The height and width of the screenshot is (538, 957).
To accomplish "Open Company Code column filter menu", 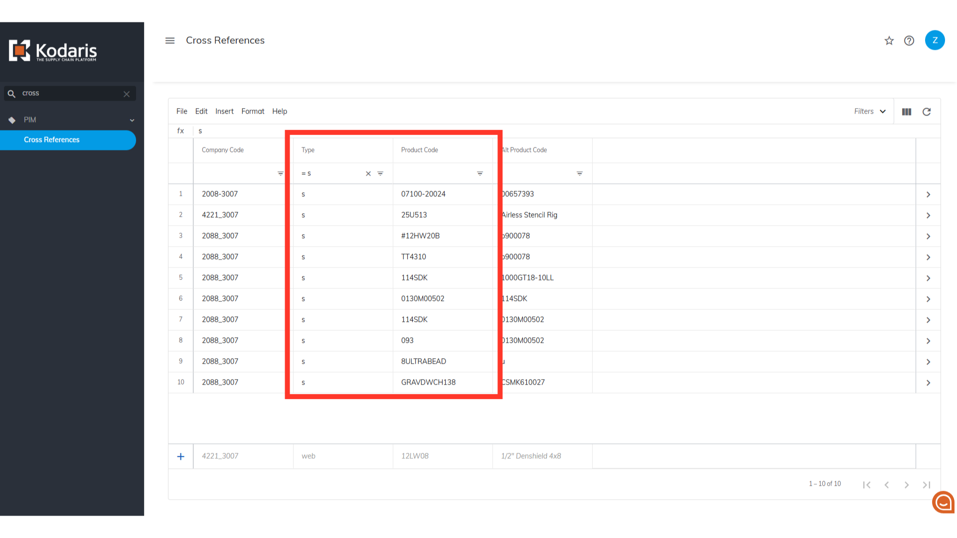I will tap(281, 173).
